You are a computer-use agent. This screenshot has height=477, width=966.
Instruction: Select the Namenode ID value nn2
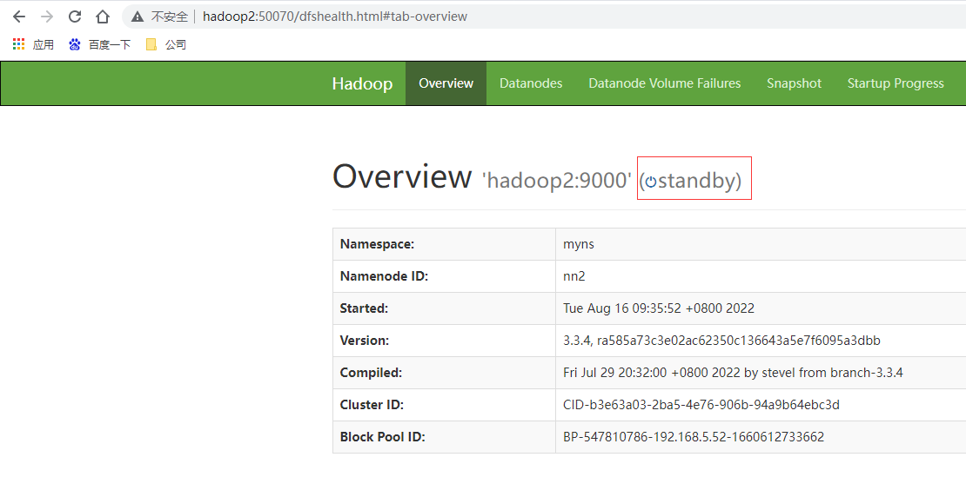pos(574,276)
